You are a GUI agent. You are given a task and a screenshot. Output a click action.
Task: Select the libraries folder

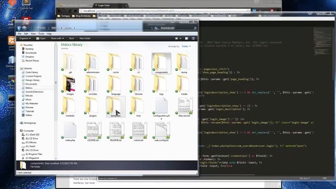[139, 85]
